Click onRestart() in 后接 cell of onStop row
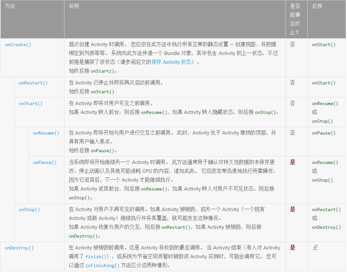Viewport: 347px width, 272px height. tap(326, 210)
